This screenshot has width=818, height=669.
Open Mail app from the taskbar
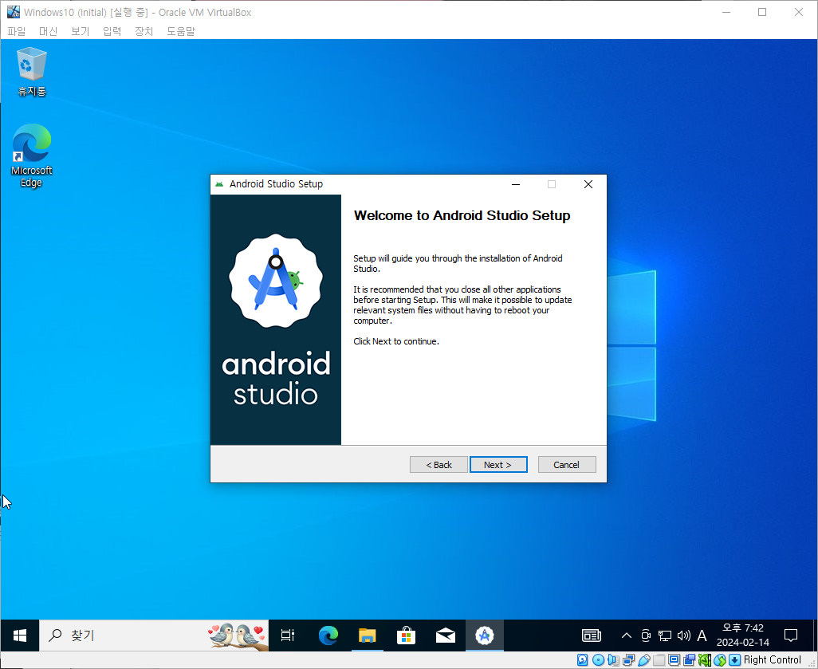point(445,635)
